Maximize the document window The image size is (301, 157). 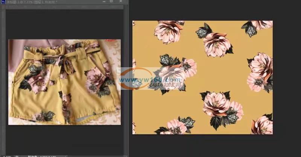click(x=111, y=2)
